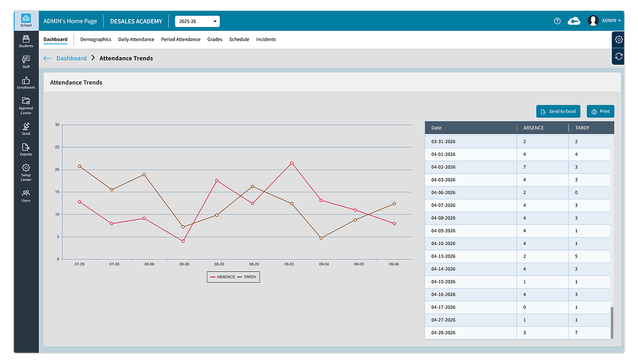Click the refresh icon on right edge
The image size is (638, 364).
coord(619,56)
